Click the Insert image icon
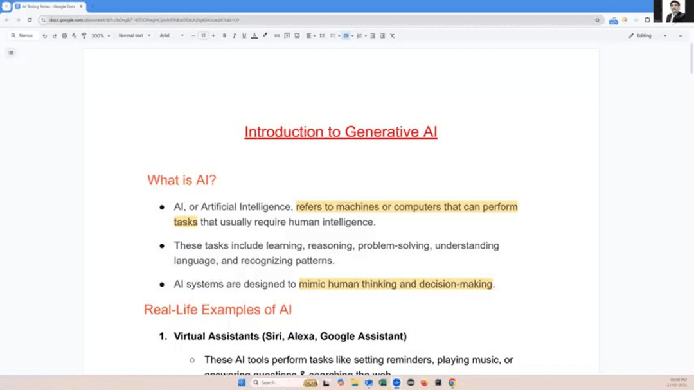The width and height of the screenshot is (694, 390). tap(296, 35)
